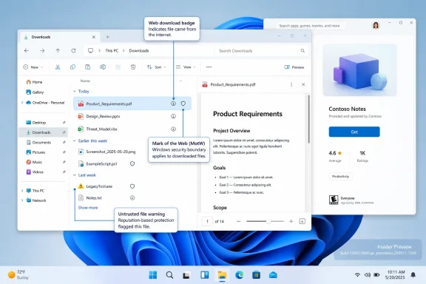Viewport: 426px width, 284px height.
Task: Expand Network in navigation pane
Action: [x=22, y=200]
